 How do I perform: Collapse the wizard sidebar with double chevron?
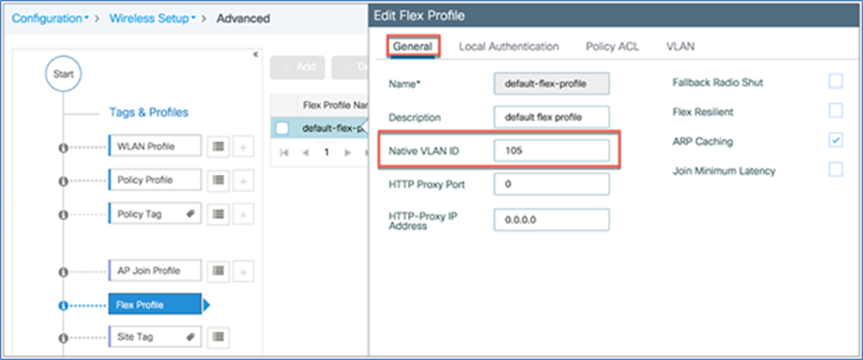[256, 55]
